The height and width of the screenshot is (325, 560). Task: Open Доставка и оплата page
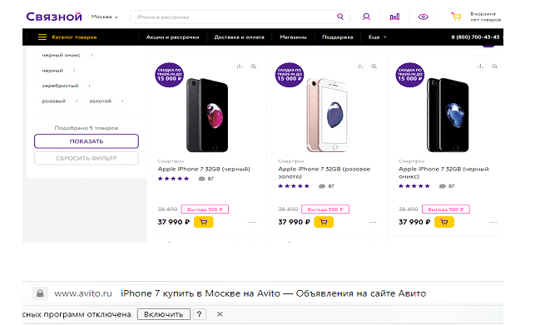pyautogui.click(x=239, y=37)
